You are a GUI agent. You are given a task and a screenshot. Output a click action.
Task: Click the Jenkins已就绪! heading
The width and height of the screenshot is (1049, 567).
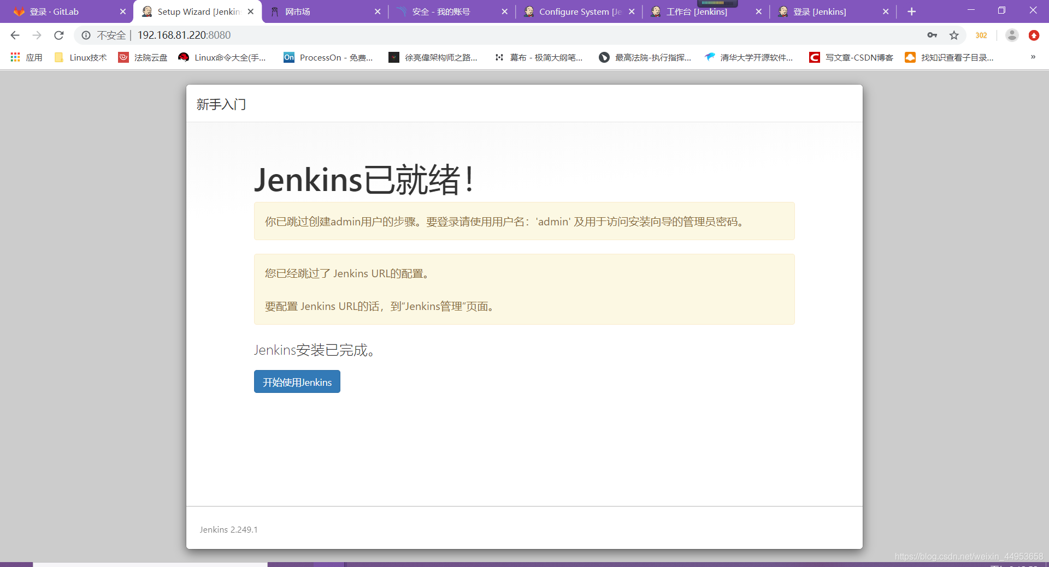pos(364,180)
